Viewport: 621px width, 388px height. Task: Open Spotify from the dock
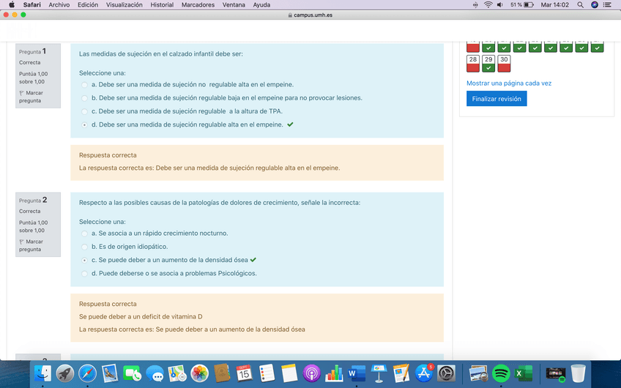point(501,373)
